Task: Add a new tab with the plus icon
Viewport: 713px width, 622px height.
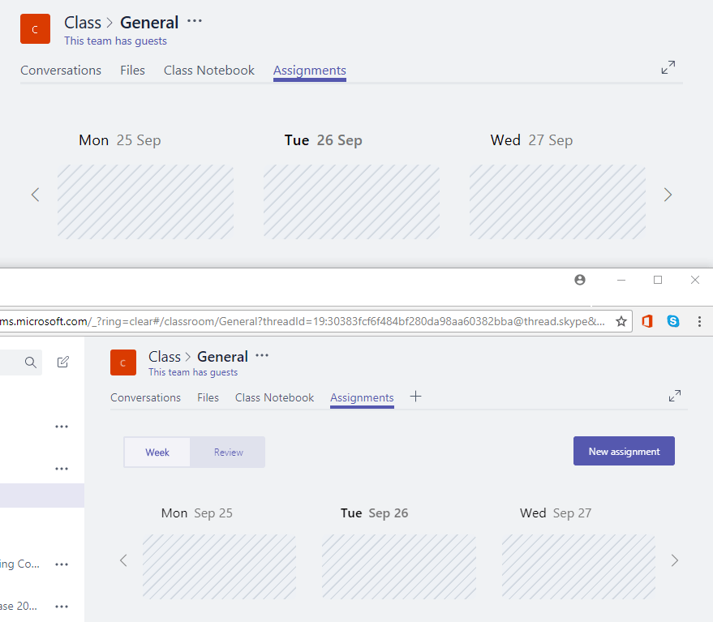Action: 415,397
